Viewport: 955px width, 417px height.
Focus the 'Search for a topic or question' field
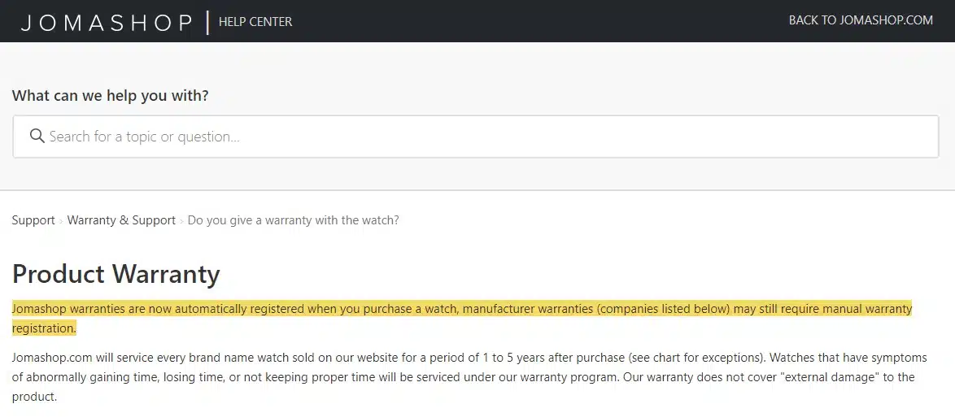[x=476, y=137]
